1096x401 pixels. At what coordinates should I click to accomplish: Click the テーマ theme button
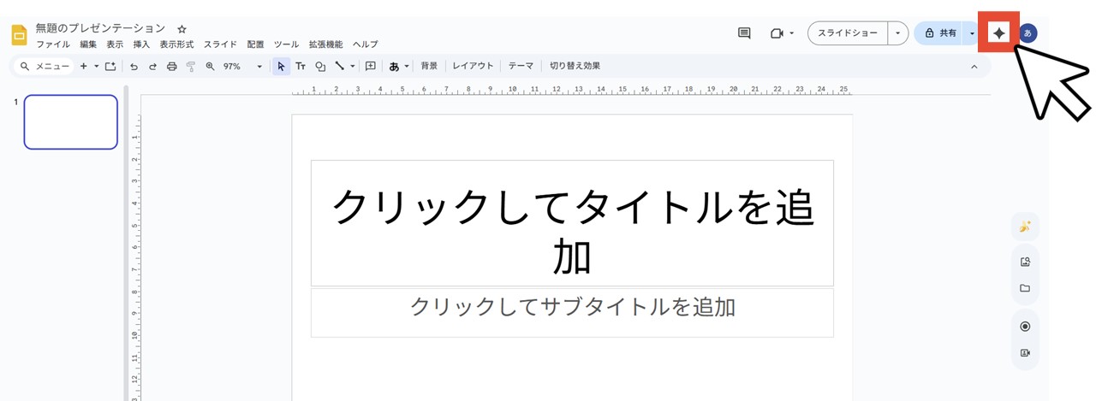[x=521, y=66]
